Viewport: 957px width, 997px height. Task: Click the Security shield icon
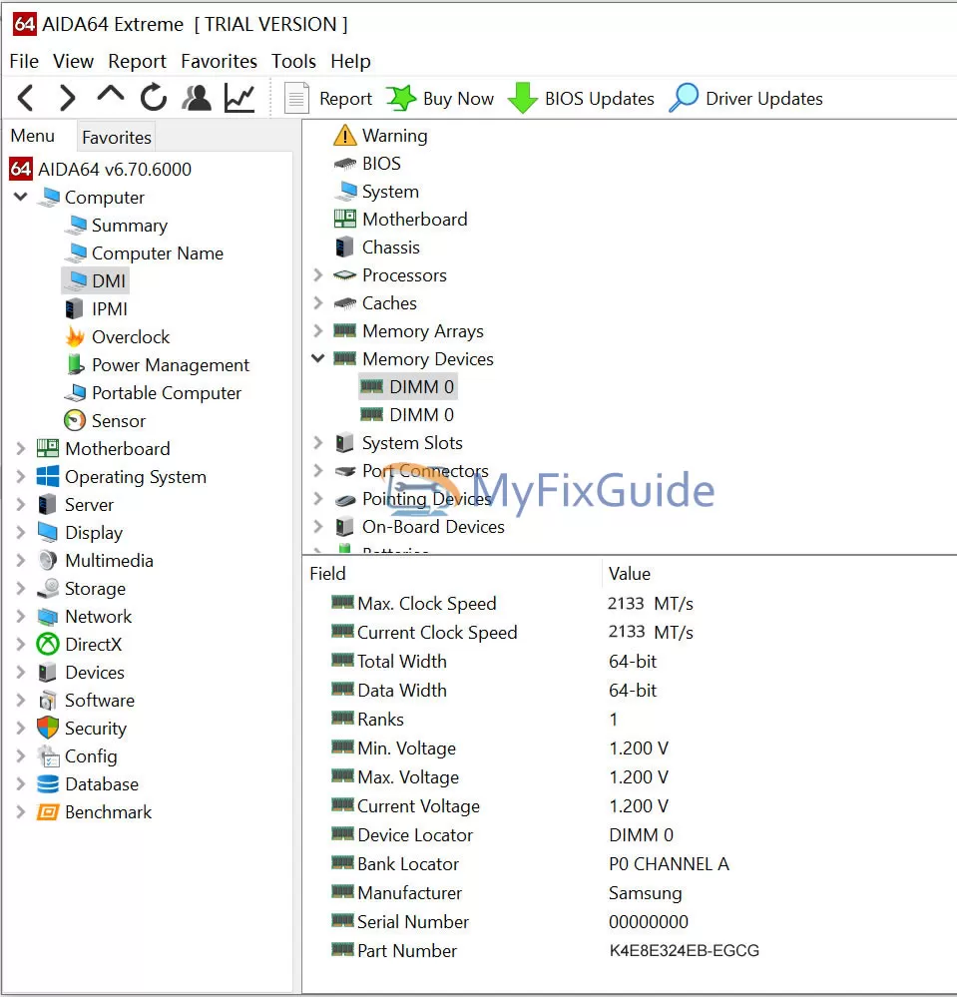[48, 728]
